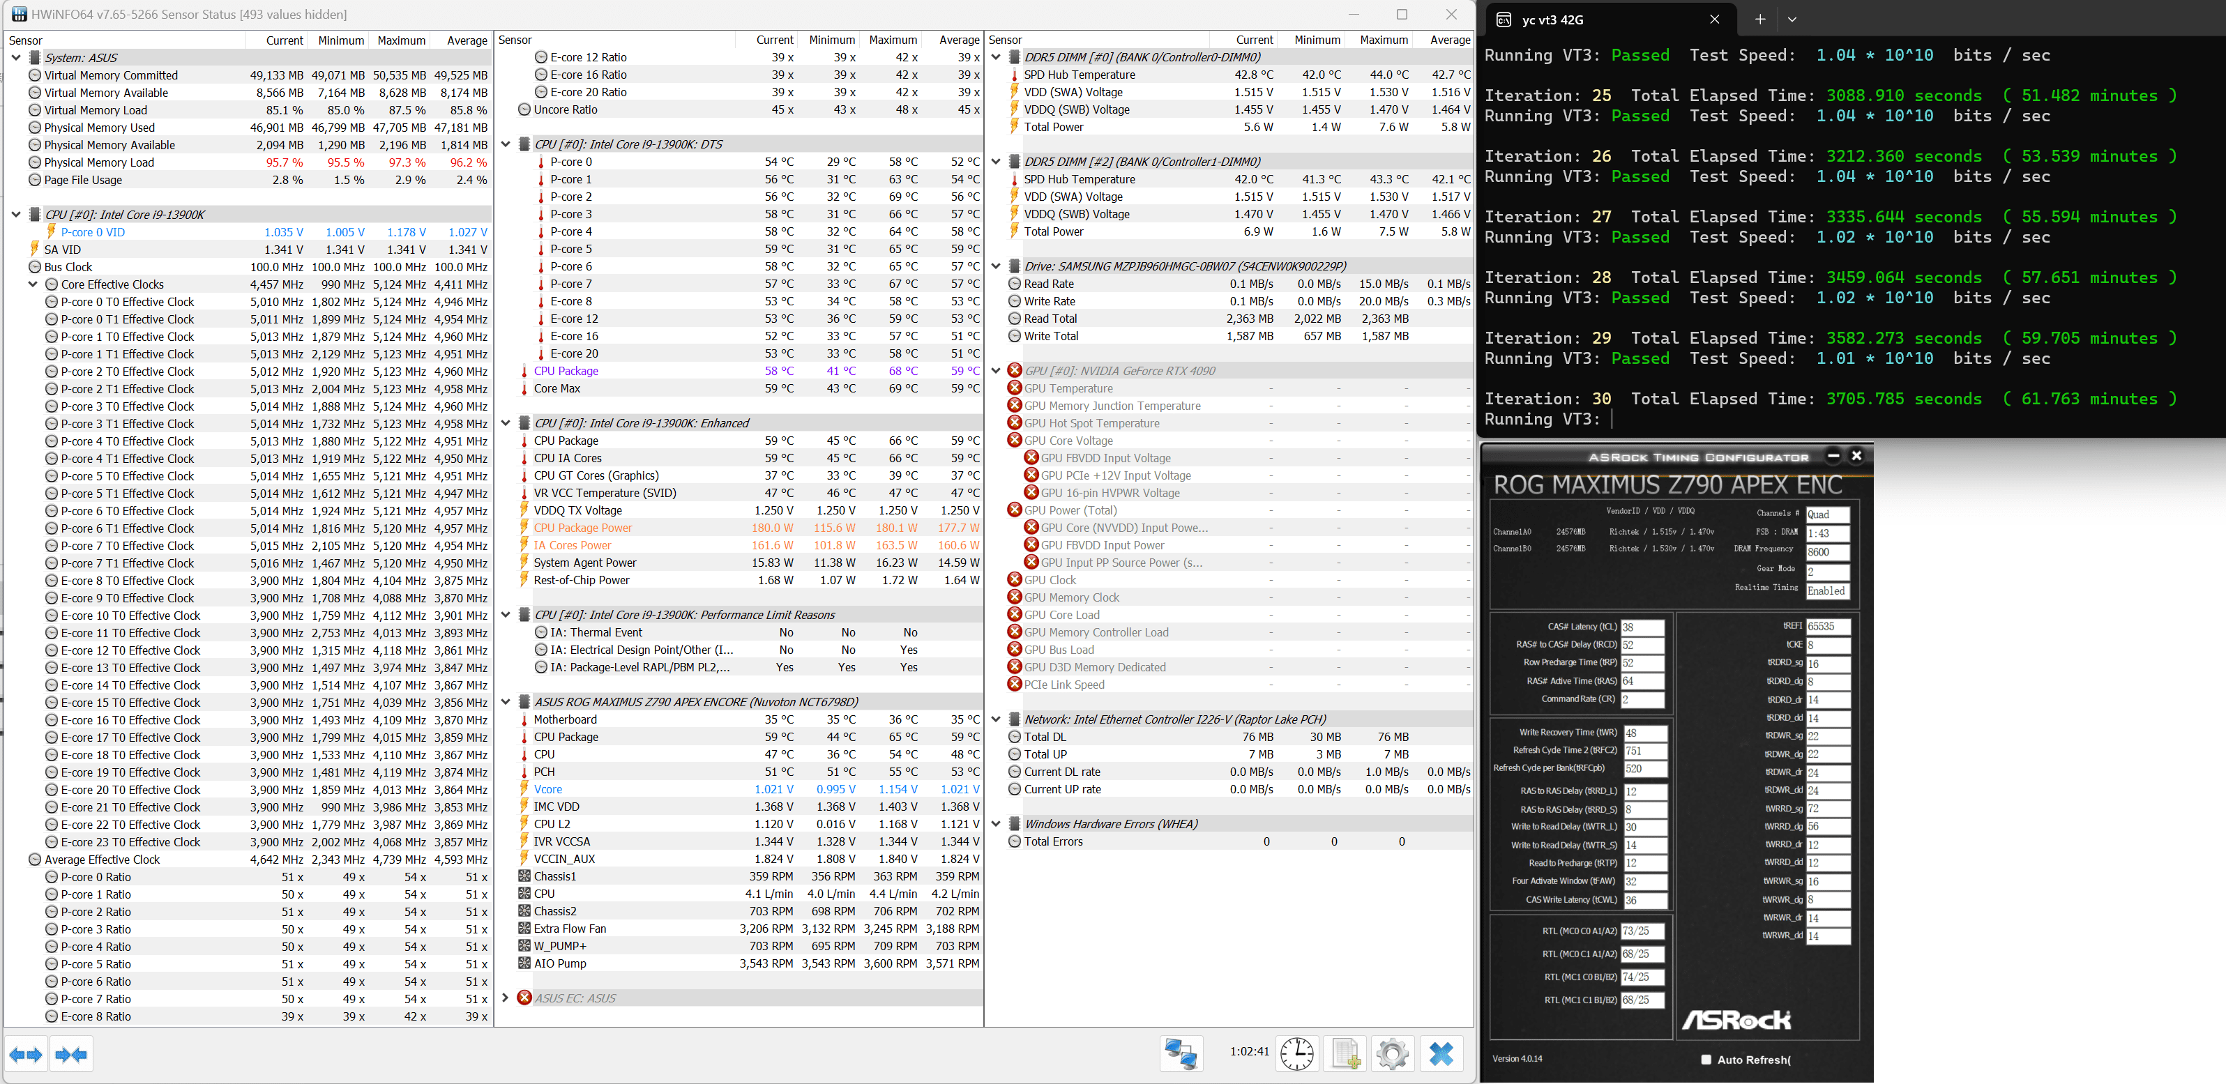Open HWiNFO sensor settings gear

pos(1392,1054)
